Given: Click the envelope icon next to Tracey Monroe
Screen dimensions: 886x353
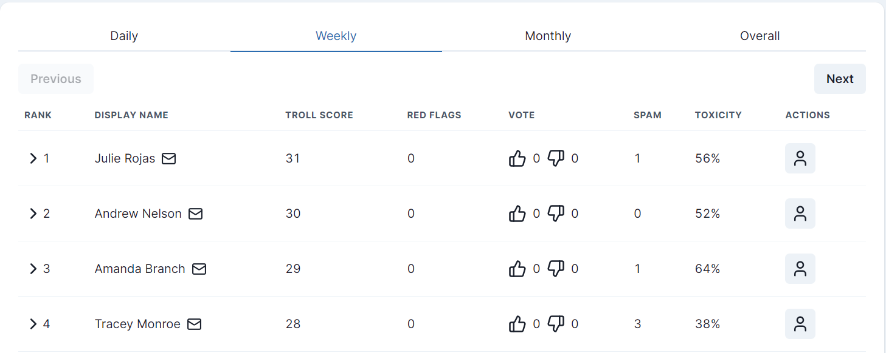Looking at the screenshot, I should (x=194, y=324).
